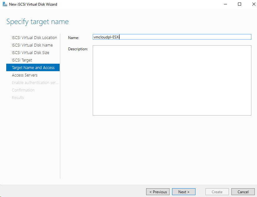Click the Results step in sidebar
The image size is (257, 197).
pyautogui.click(x=17, y=97)
